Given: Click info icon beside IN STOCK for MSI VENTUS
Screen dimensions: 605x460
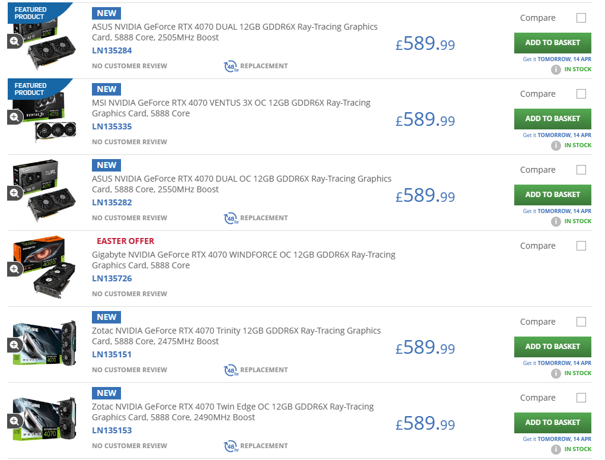Looking at the screenshot, I should (x=556, y=145).
